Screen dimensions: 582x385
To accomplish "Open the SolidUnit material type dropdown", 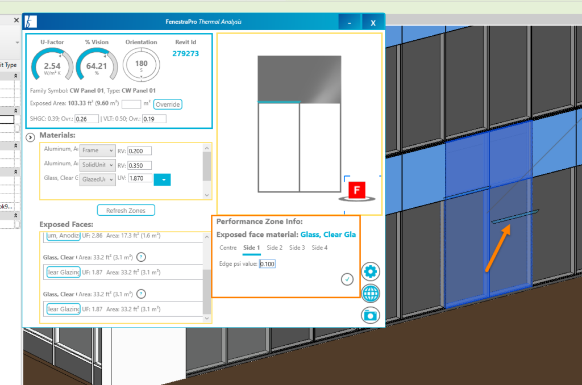I will [x=97, y=165].
